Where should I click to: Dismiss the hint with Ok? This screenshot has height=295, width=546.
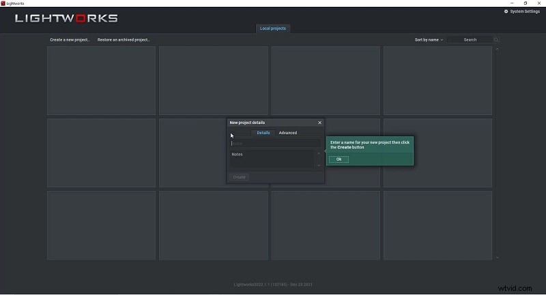[x=339, y=159]
